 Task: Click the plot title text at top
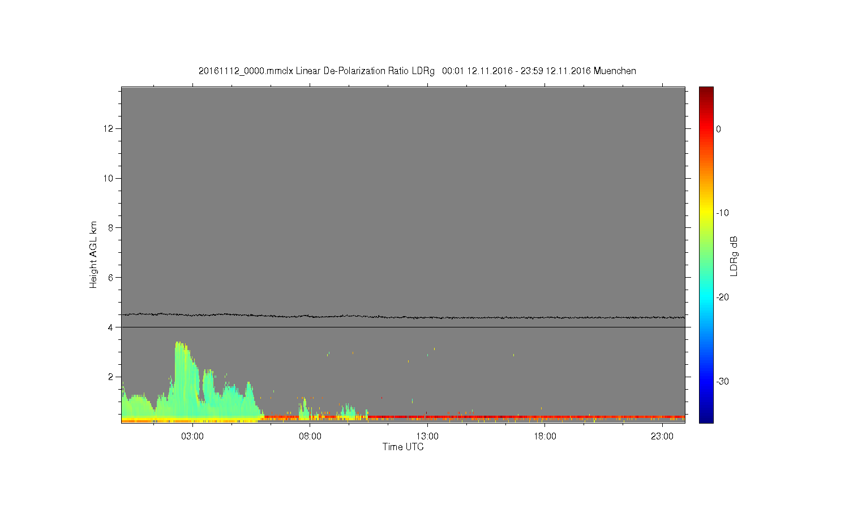pos(417,71)
